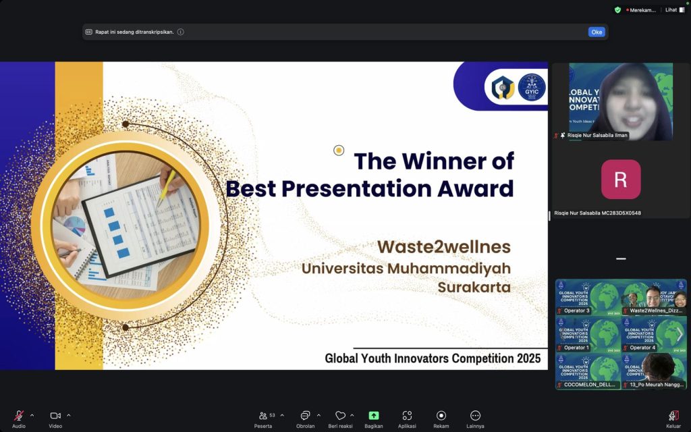The width and height of the screenshot is (691, 432).
Task: Click muted mic icon on Operator 3 tile
Action: point(560,310)
